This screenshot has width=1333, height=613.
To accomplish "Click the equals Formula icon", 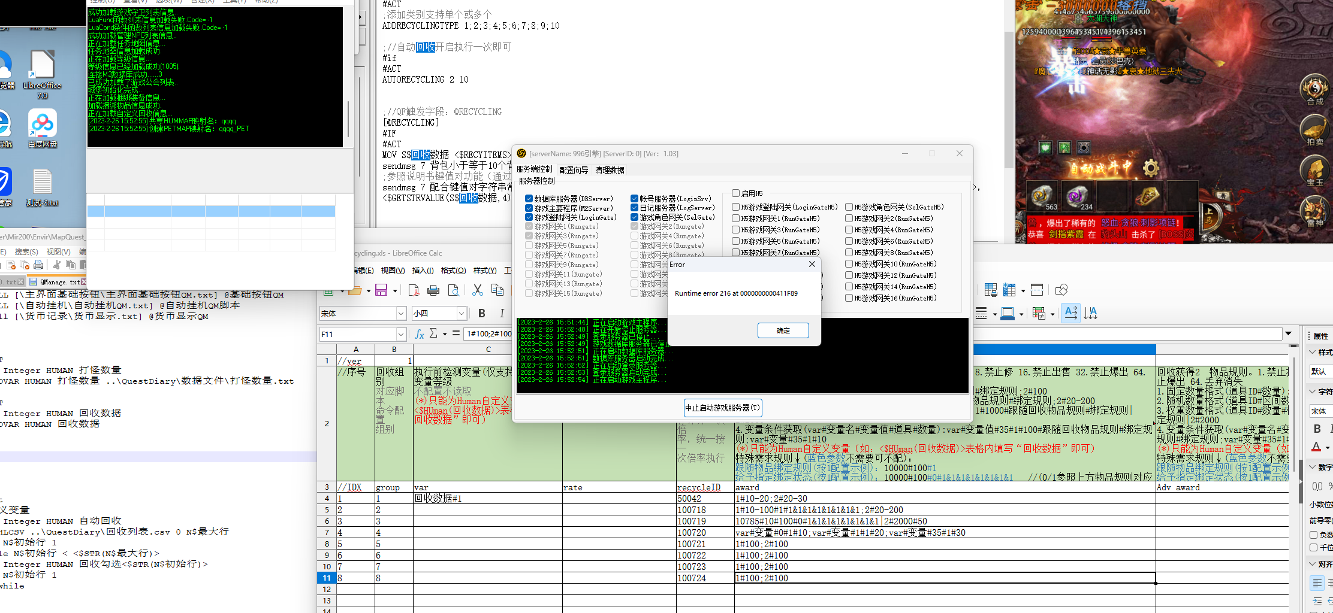I will pos(456,333).
